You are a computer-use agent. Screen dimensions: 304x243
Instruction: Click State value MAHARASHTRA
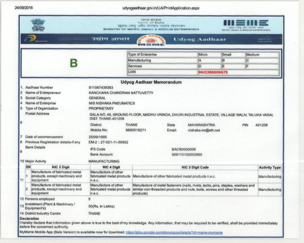coord(201,125)
